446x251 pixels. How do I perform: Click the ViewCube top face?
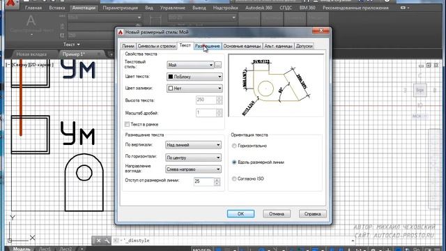pyautogui.click(x=420, y=90)
